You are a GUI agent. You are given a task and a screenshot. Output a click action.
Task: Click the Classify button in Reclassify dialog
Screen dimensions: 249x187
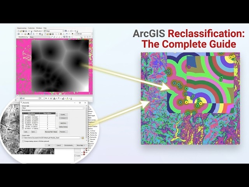click(63, 115)
